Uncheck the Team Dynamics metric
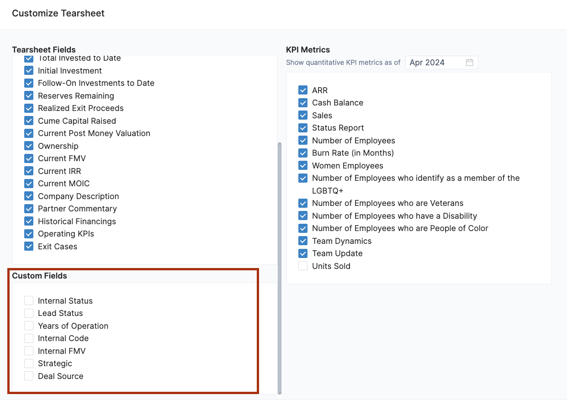Screen dimensions: 567x400 [x=303, y=241]
